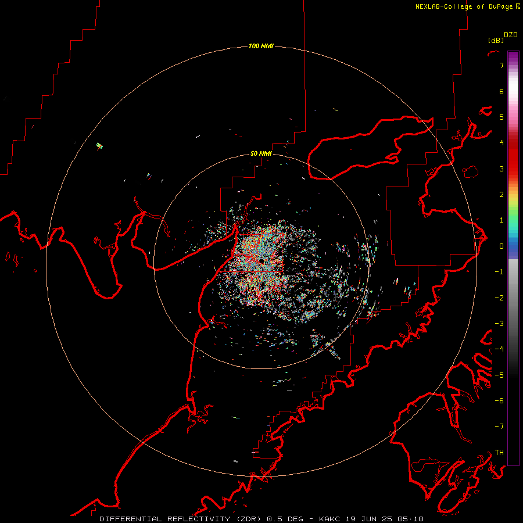Click the -4 dB scale label

[499, 349]
